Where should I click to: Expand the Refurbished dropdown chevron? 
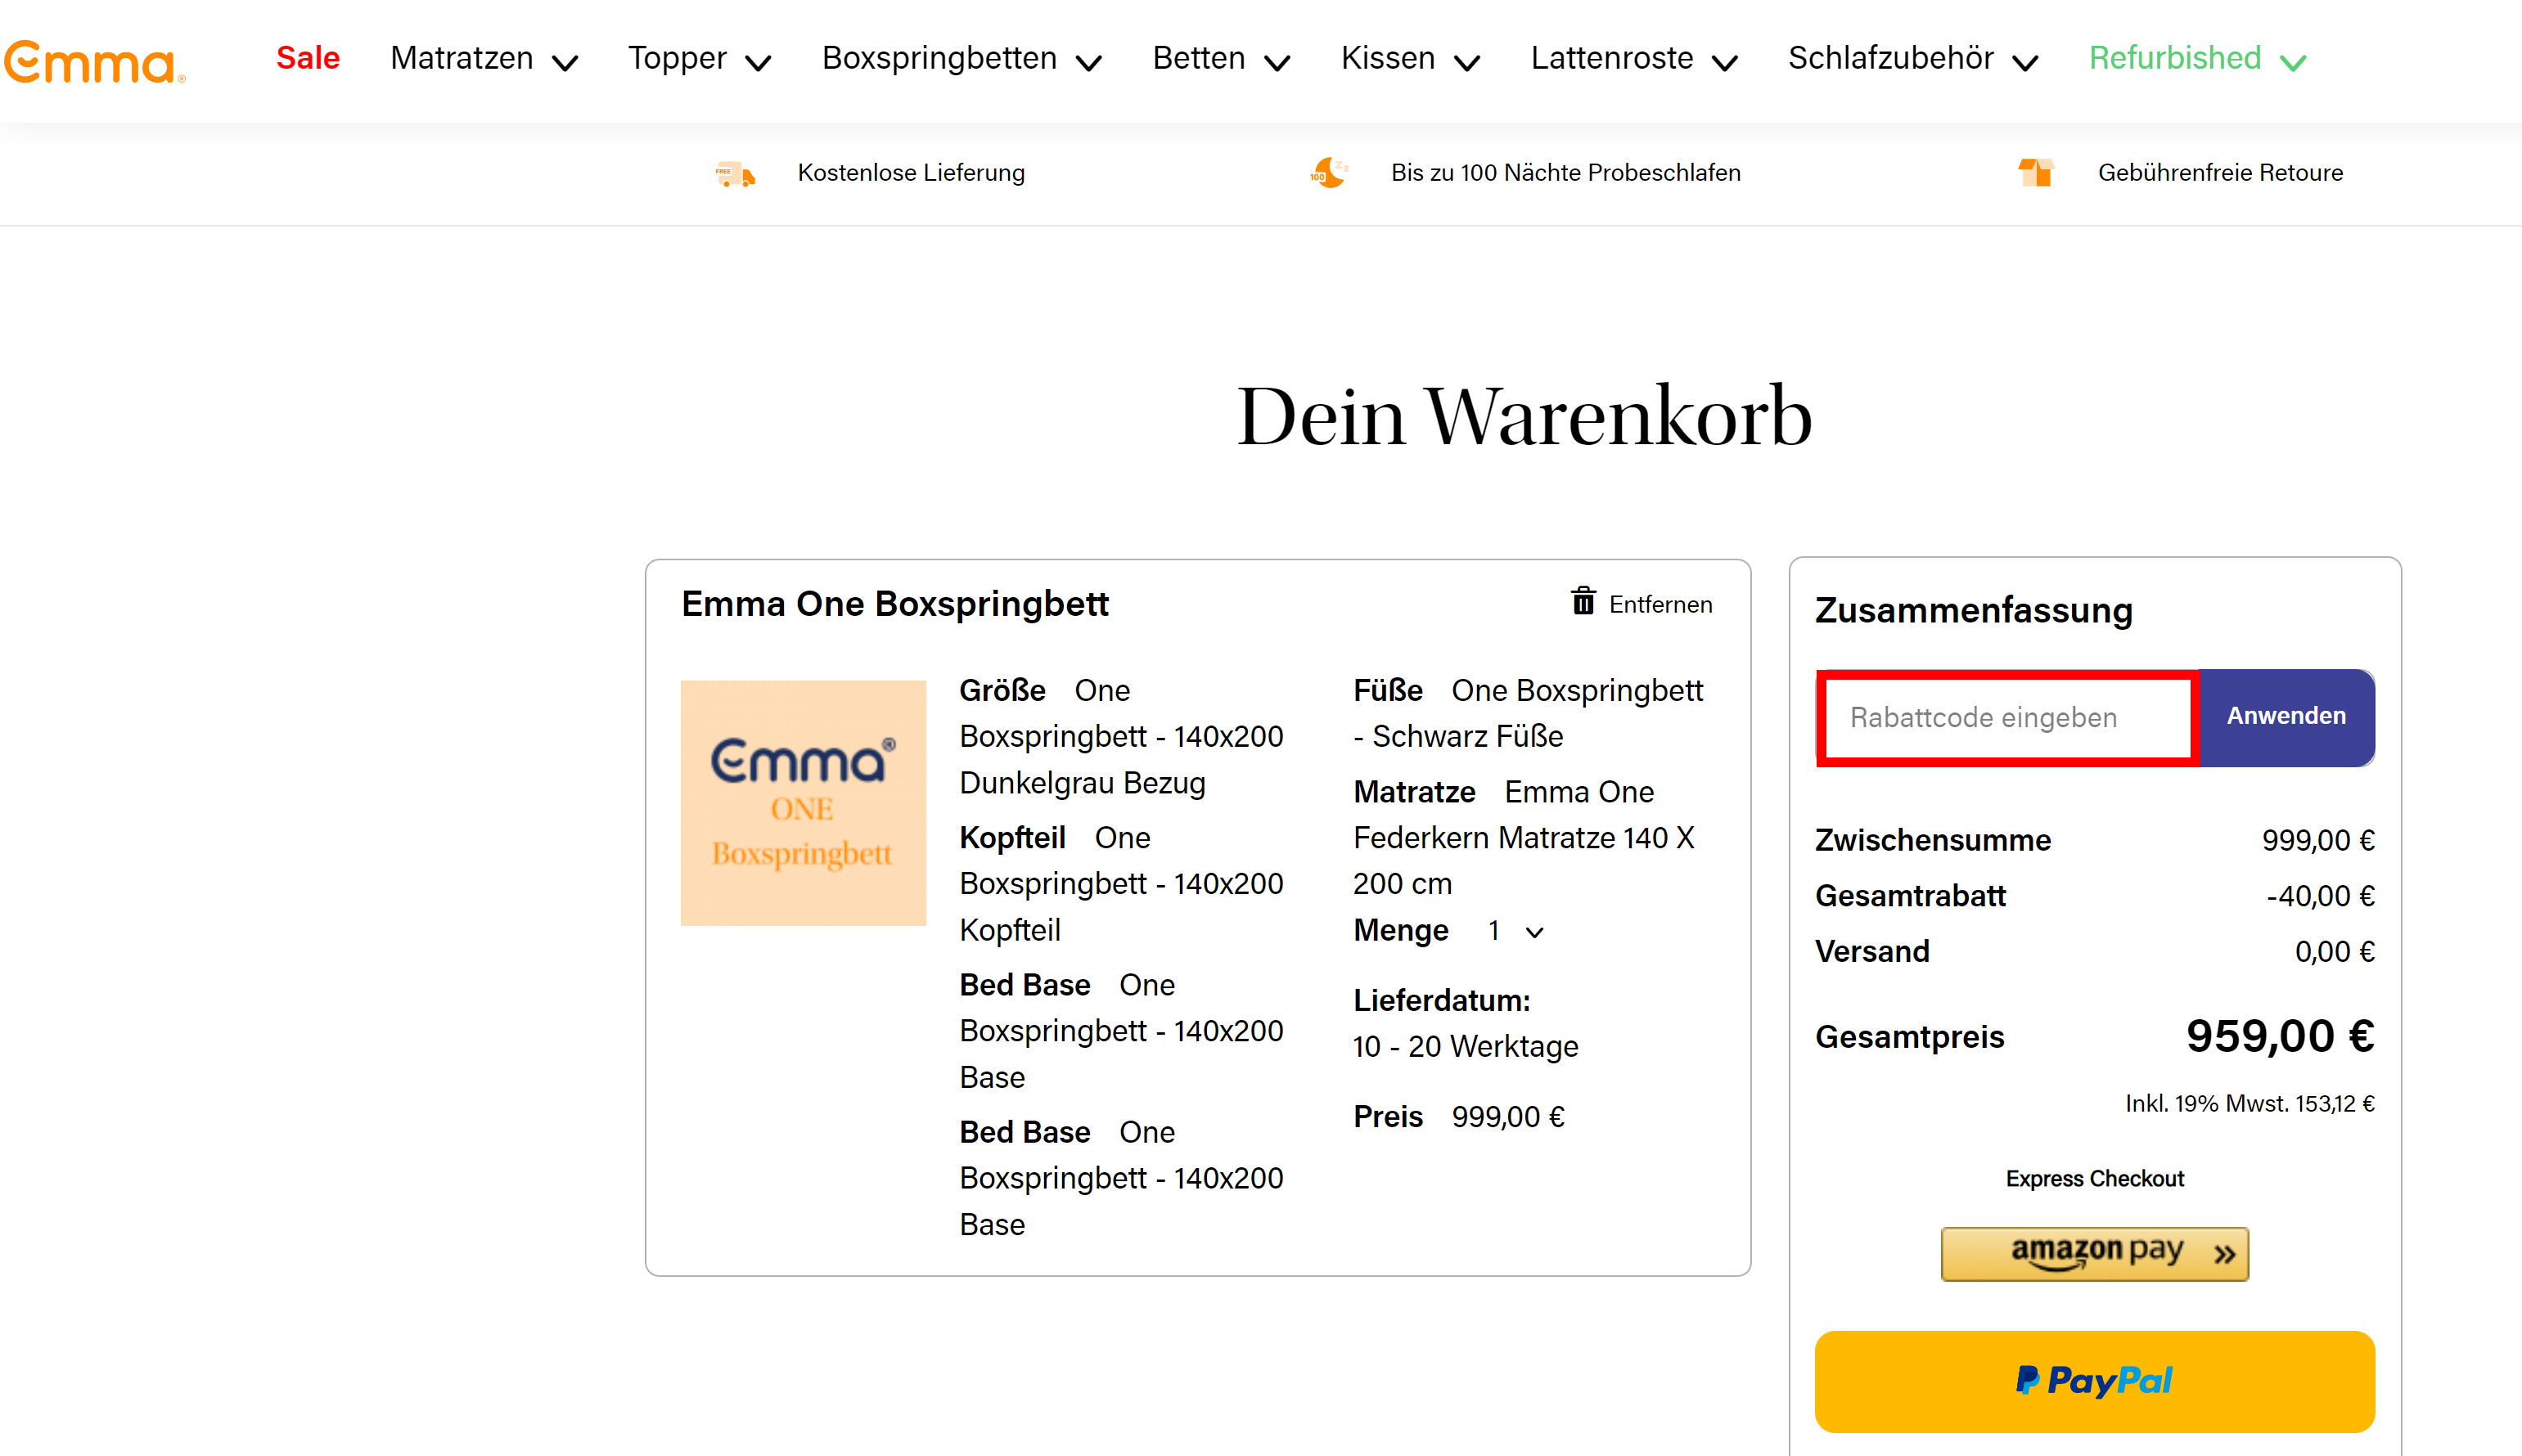click(x=2293, y=63)
